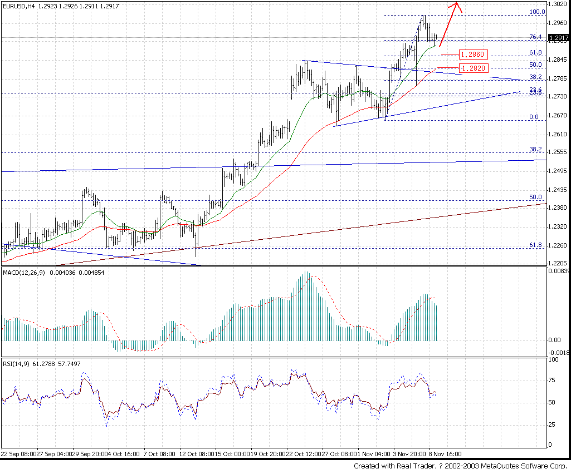Click the 1.2670 price axis value
The image size is (571, 469).
pyautogui.click(x=558, y=115)
